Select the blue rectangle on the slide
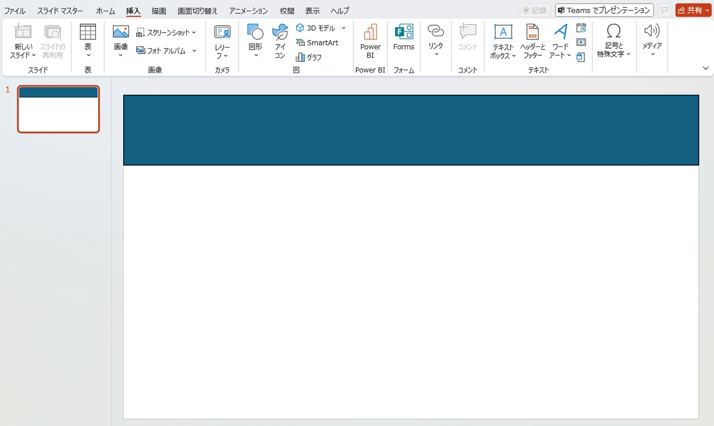 click(x=411, y=130)
